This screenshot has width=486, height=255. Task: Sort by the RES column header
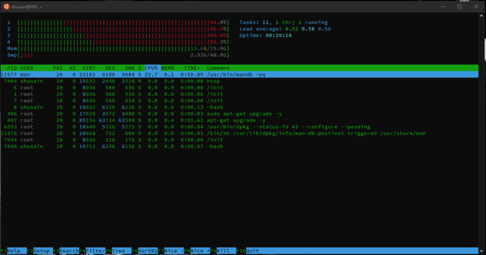pos(110,68)
